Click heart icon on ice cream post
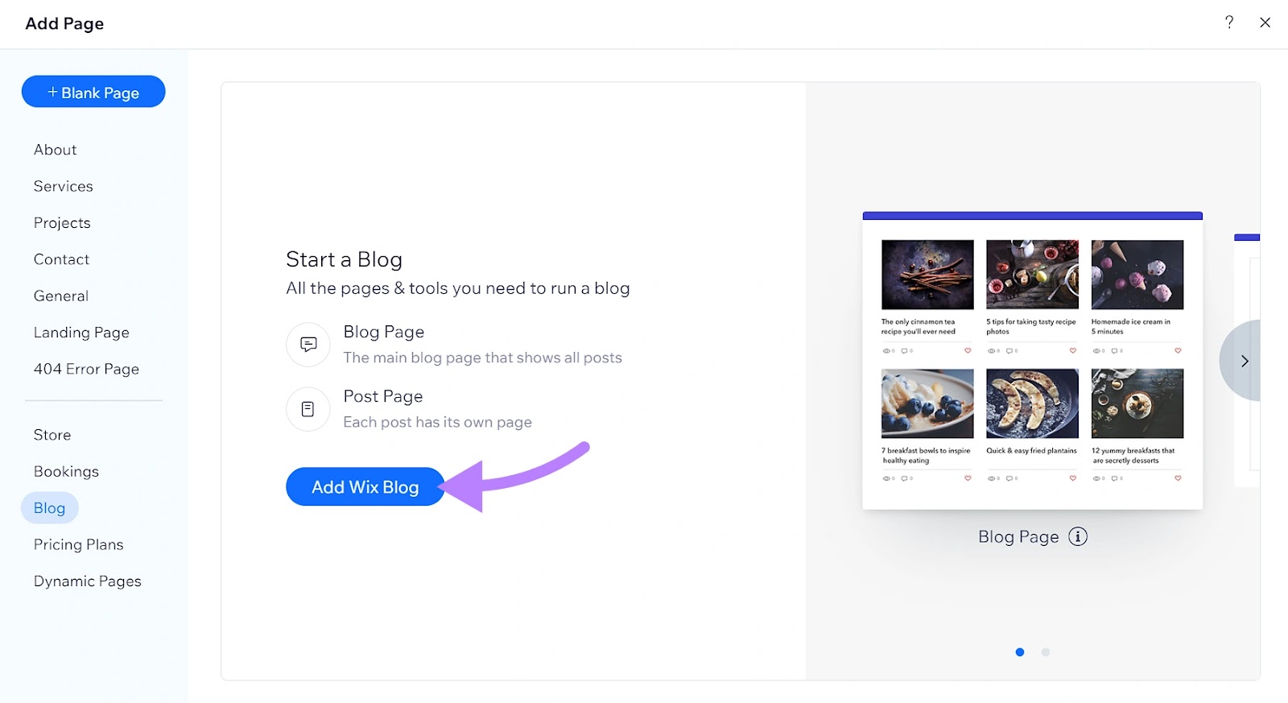 (1178, 350)
